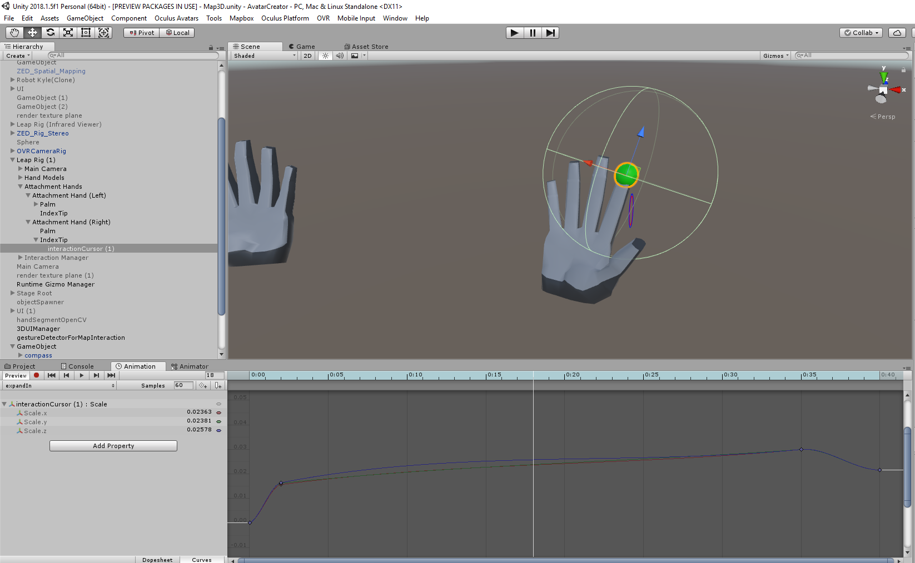Select the Rect transform tool
The image size is (915, 563).
(86, 33)
